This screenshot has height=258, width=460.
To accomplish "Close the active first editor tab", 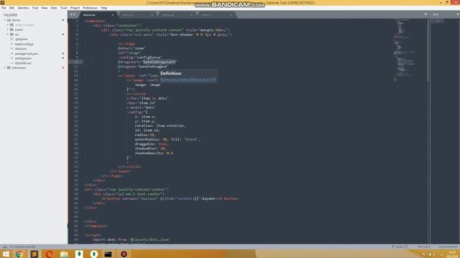I will point(112,15).
